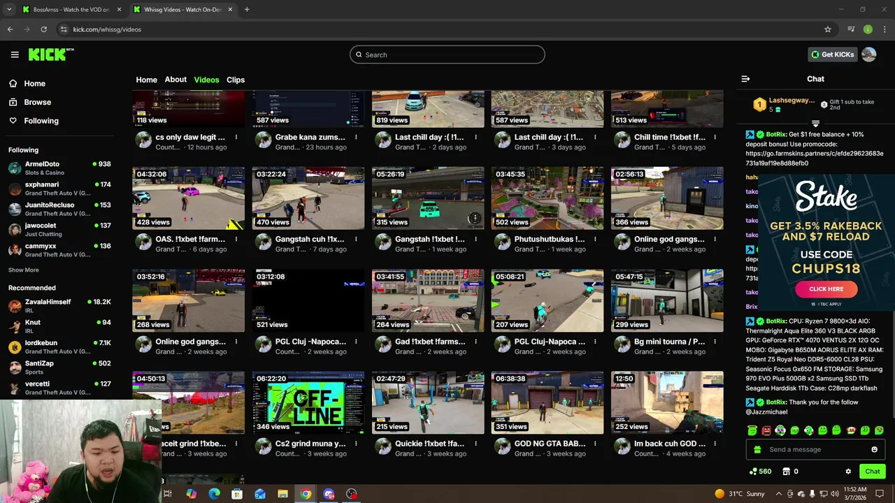Open the shop icon beside 0
Image resolution: width=895 pixels, height=503 pixels.
coord(786,472)
